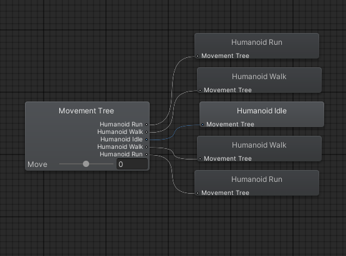
Task: Click 'Movement Tree' text on the Humanoid Idle node
Action: tap(230, 125)
